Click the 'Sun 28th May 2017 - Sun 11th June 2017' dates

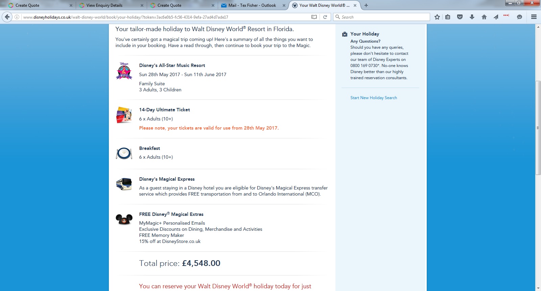(183, 74)
